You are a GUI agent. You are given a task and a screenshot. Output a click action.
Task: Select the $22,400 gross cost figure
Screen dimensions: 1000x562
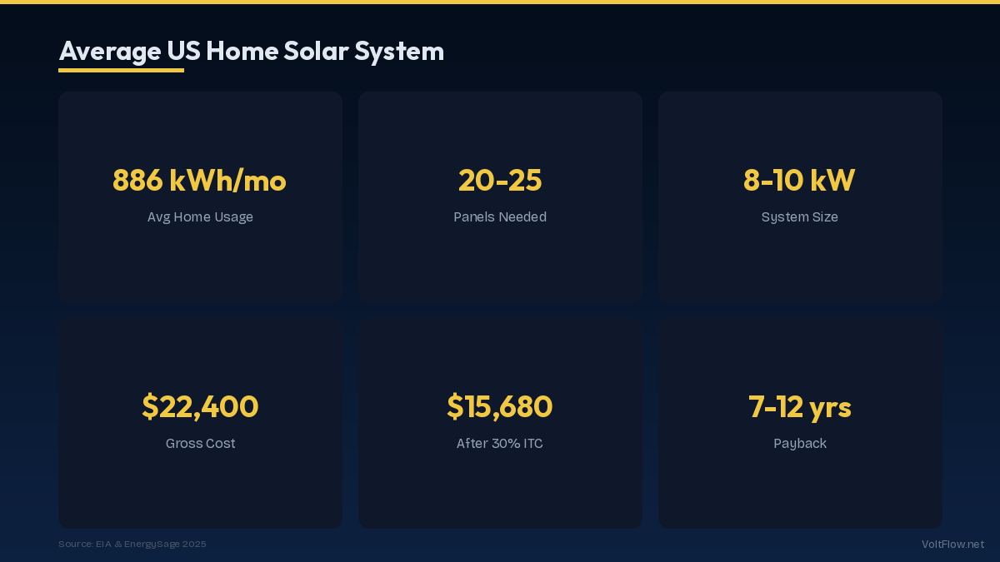click(200, 407)
